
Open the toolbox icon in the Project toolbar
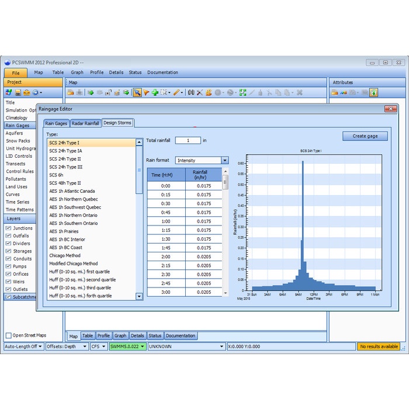27,92
